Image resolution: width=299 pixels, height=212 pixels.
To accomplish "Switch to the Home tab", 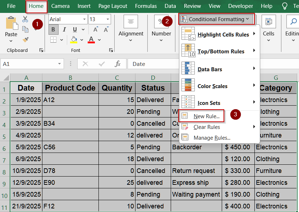I will pos(36,6).
